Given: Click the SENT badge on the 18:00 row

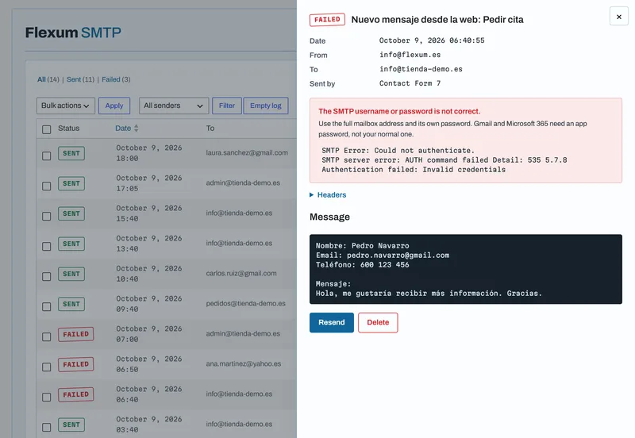Looking at the screenshot, I should tap(71, 153).
